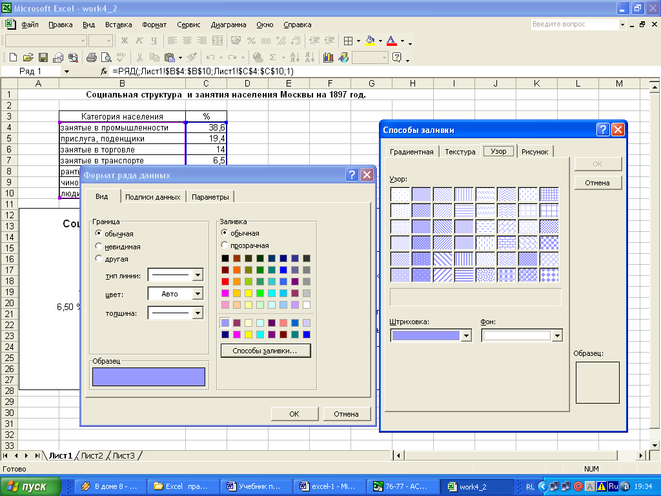Click the Italic К icon

139,41
